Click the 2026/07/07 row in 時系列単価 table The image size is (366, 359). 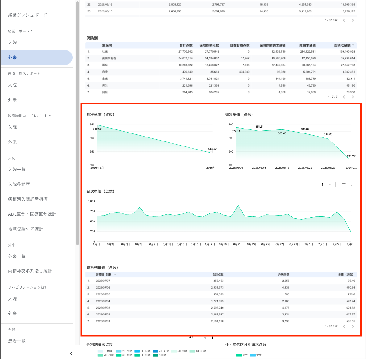[221, 281]
